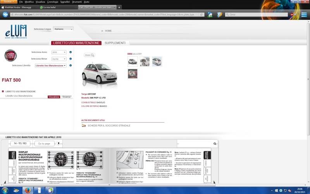This screenshot has width=310, height=194.
Task: Click the page indicator 14 - 15 | 183
Action: point(20,144)
